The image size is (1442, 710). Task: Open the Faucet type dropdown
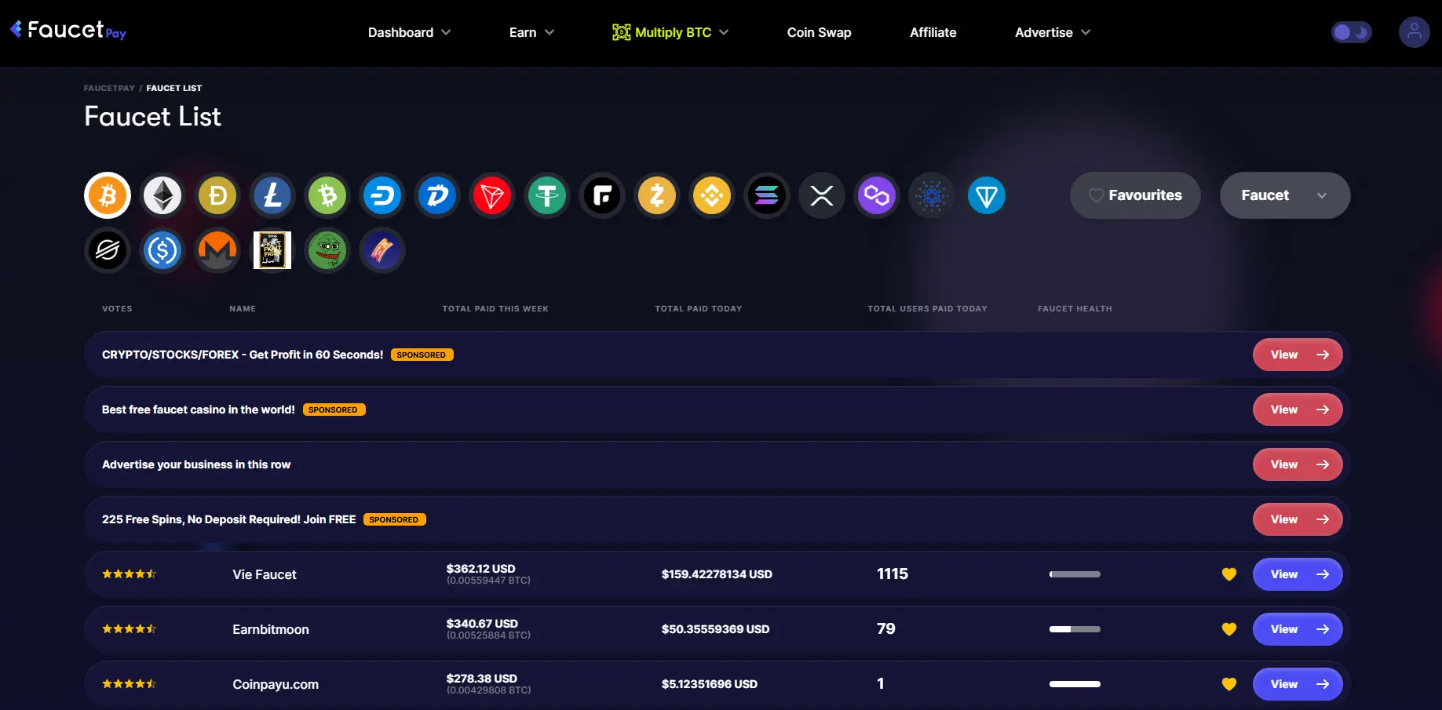coord(1285,195)
